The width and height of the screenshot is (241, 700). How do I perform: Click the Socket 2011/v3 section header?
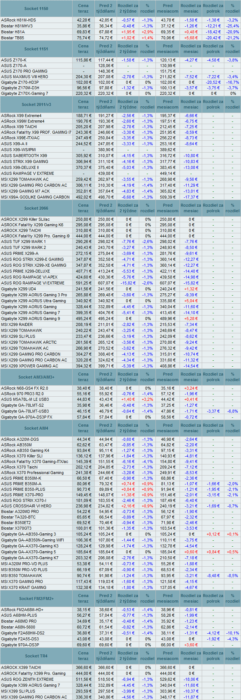(36, 104)
